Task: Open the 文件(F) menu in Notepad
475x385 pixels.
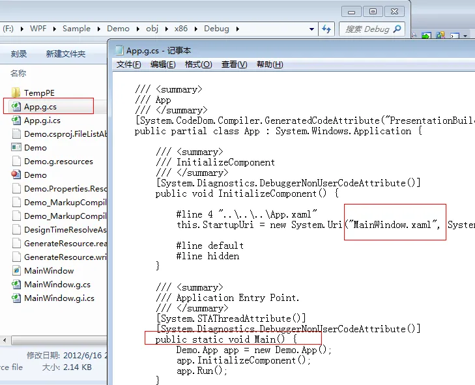Action: point(129,64)
